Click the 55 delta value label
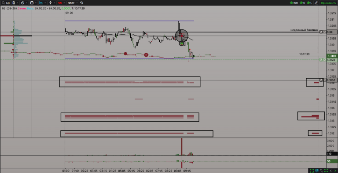Screen dimensions: 338x173 coord(332,161)
